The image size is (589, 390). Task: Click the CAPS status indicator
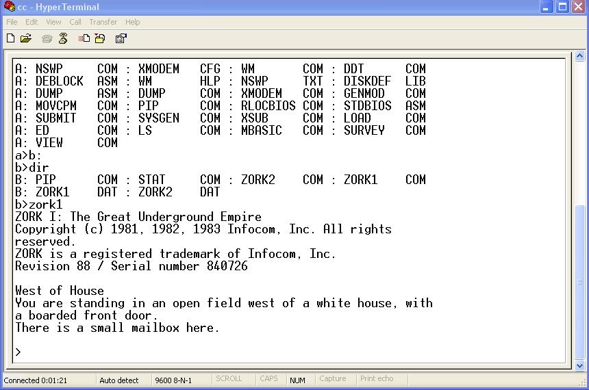coord(268,379)
